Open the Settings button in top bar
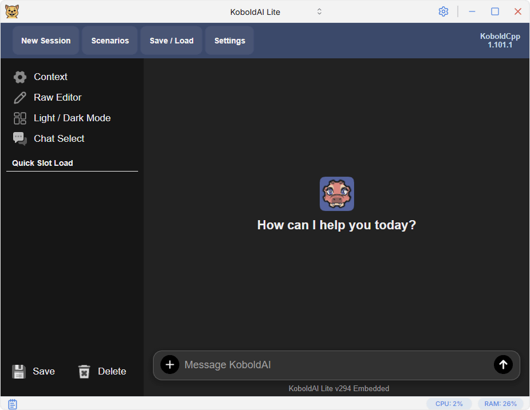This screenshot has width=530, height=410. [230, 41]
